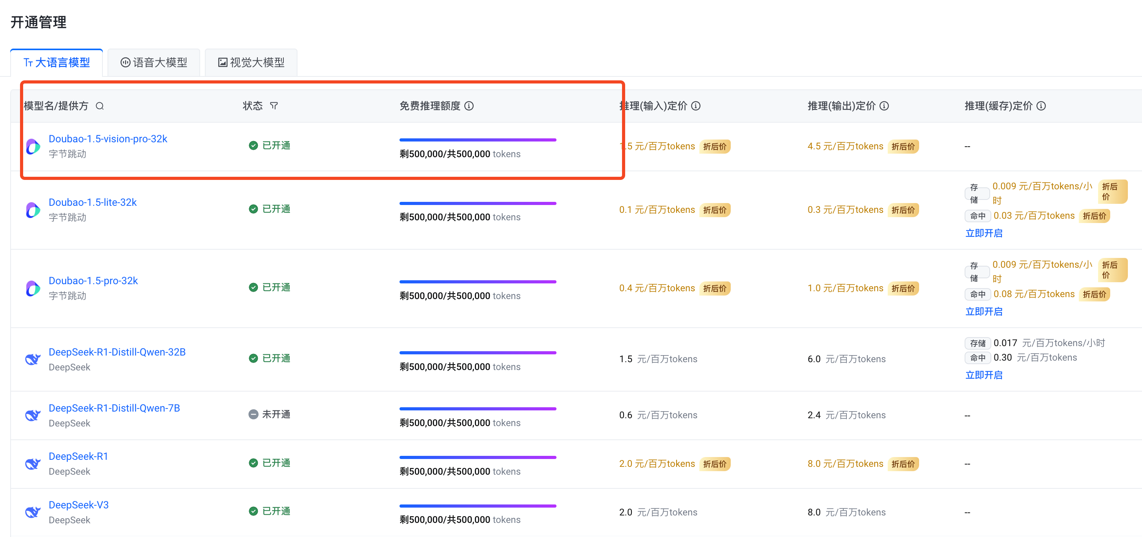The width and height of the screenshot is (1142, 537).
Task: Click green check status icon for Doubao-1.5-vision-pro-32k
Action: pyautogui.click(x=253, y=146)
